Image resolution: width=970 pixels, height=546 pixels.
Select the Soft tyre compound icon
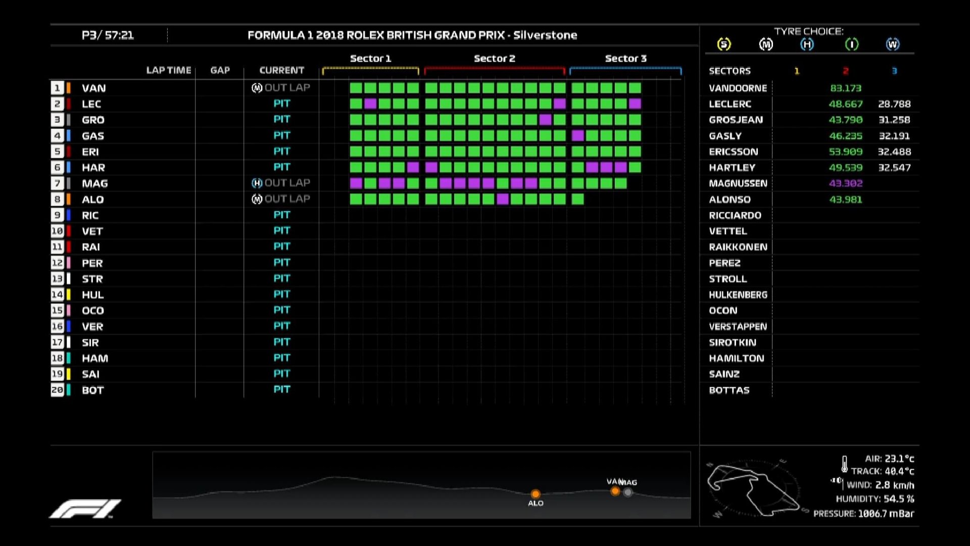724,44
